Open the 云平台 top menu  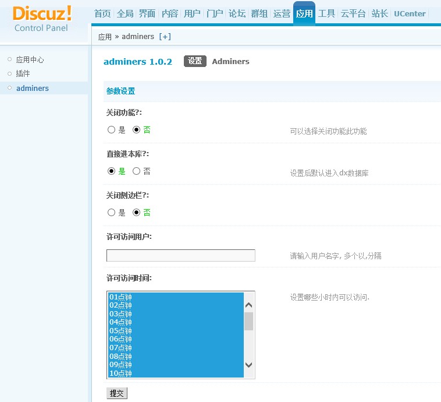[353, 13]
